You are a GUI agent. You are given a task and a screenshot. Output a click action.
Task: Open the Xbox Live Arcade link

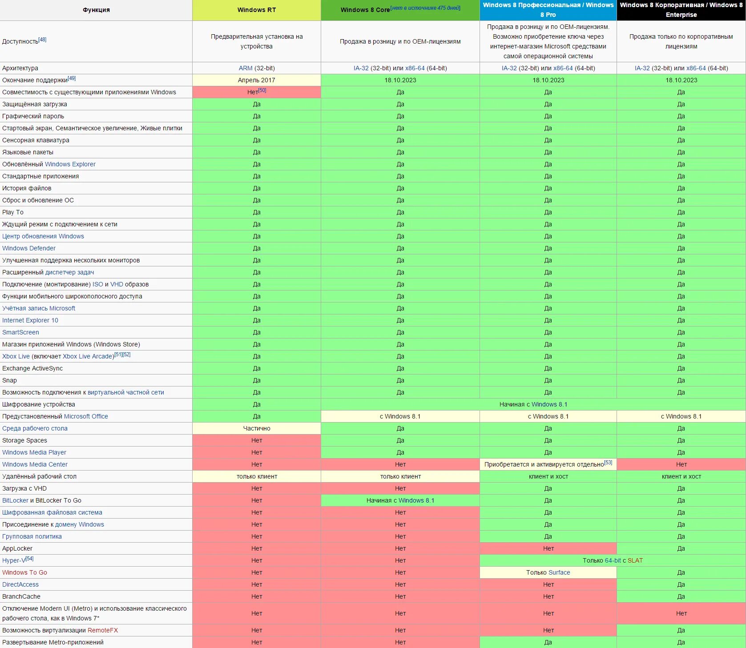87,356
